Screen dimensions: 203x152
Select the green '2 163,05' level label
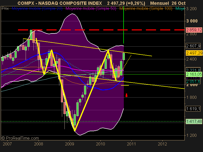194,74
